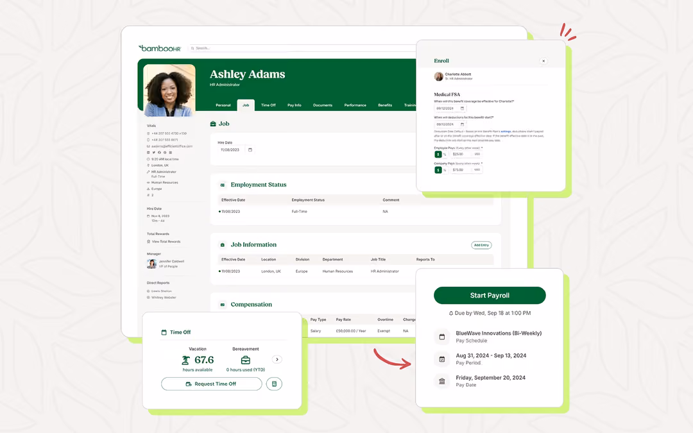Select percent toggle for Company Pays
The image size is (693, 433).
pyautogui.click(x=445, y=169)
